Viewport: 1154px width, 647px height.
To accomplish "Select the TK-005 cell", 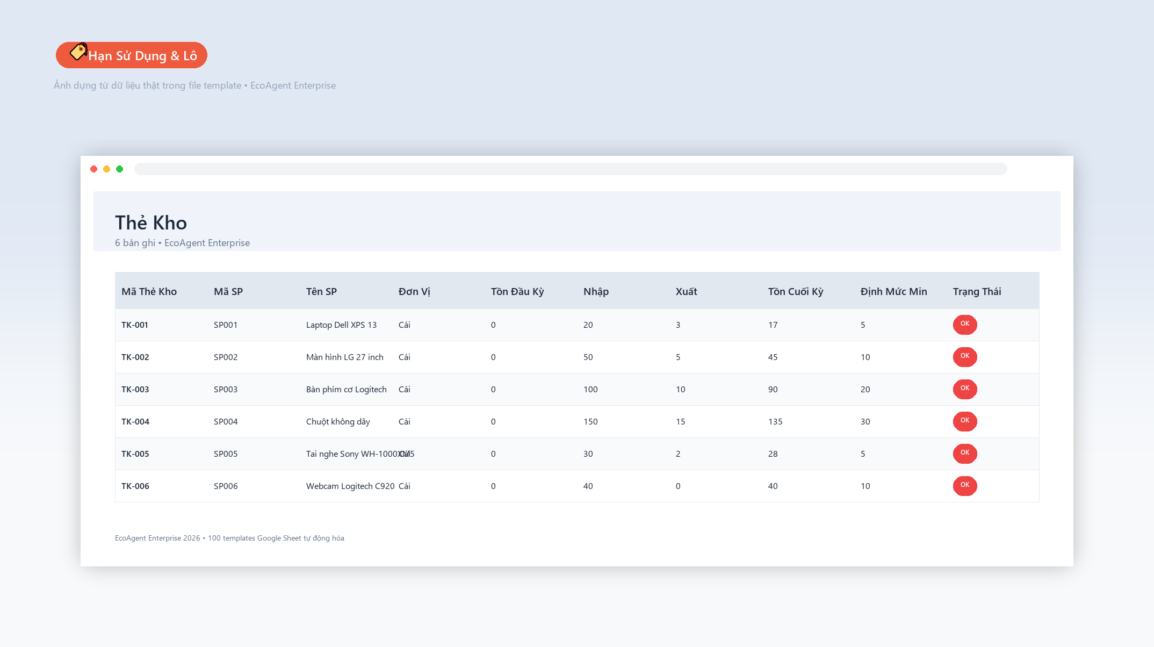I will 135,454.
